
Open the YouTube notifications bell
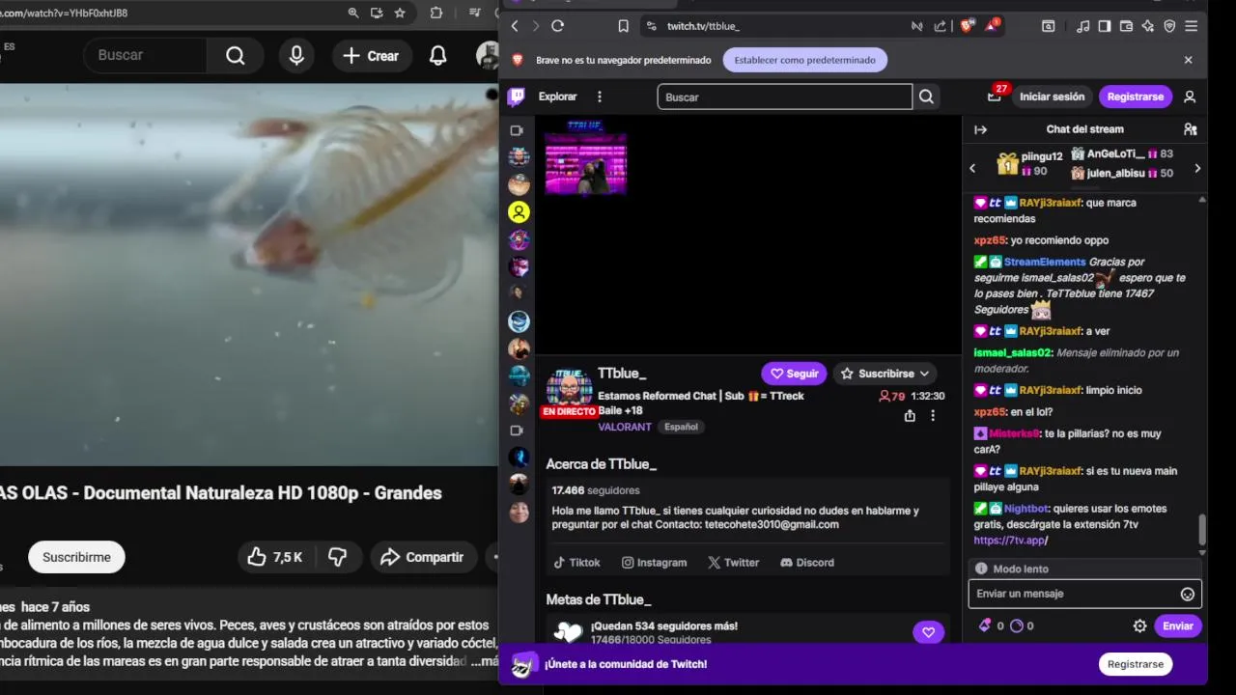coord(437,56)
